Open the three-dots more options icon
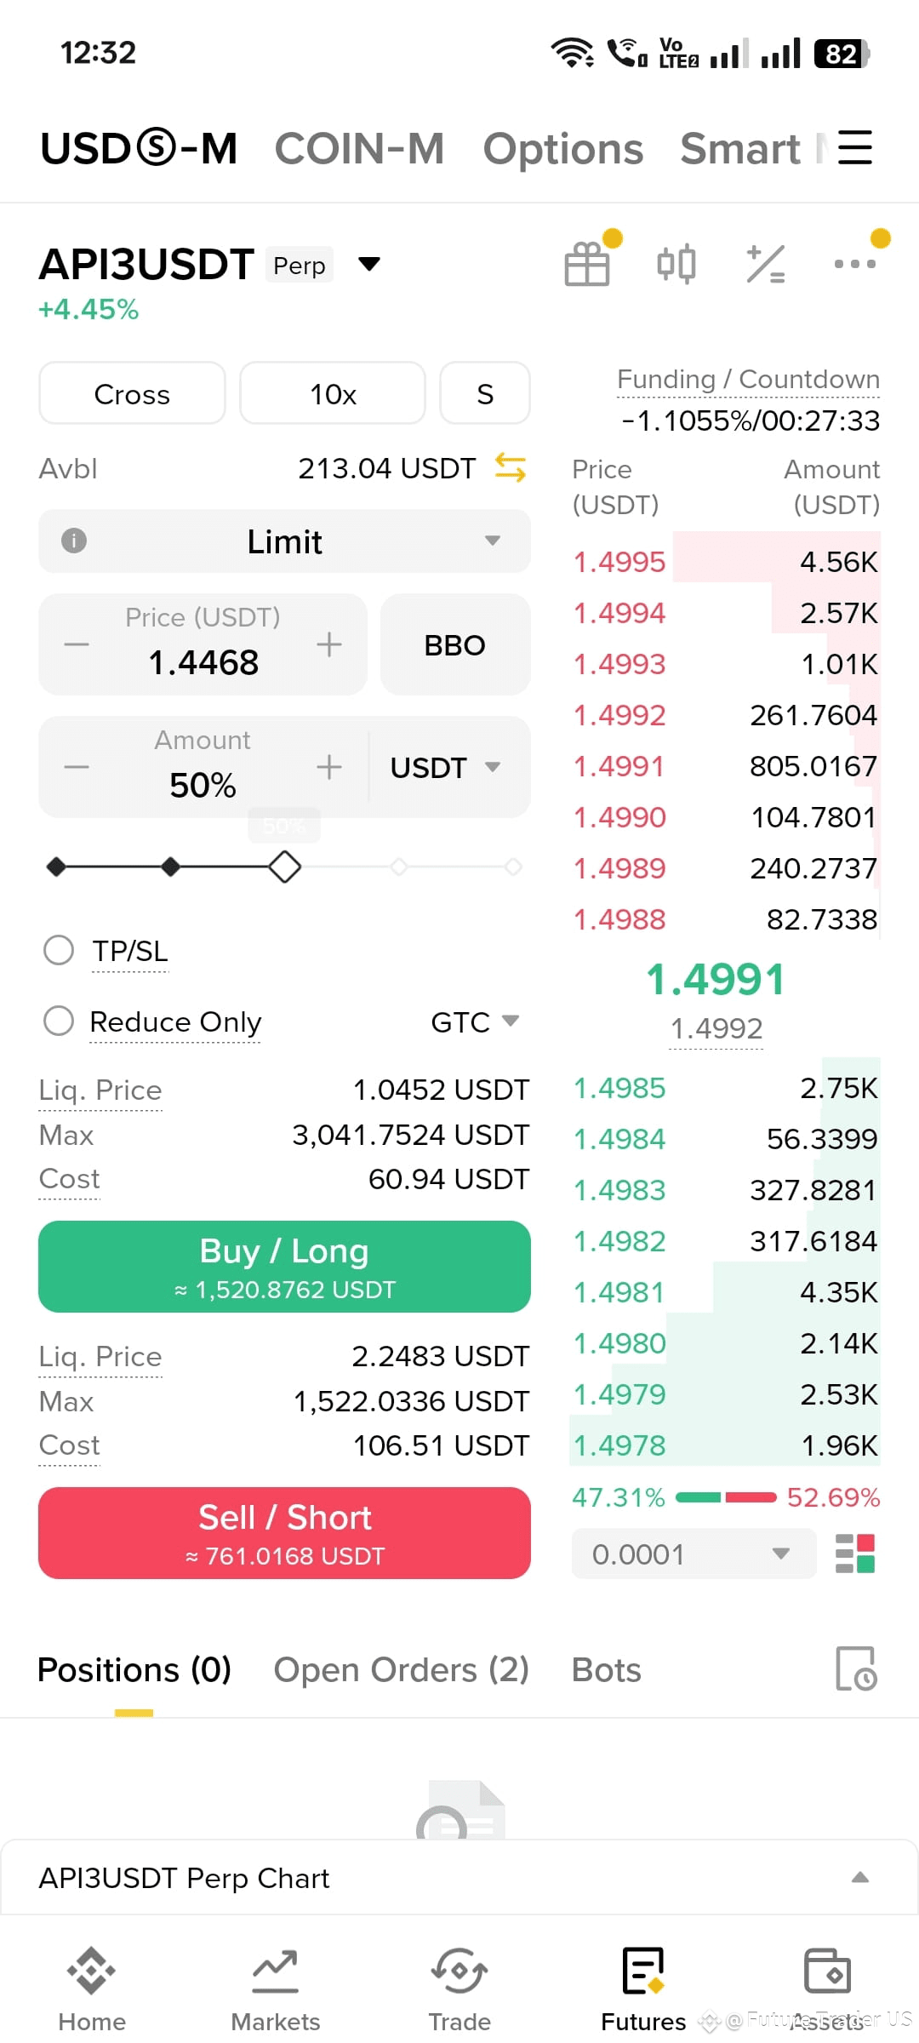Image resolution: width=919 pixels, height=2043 pixels. coord(855,264)
